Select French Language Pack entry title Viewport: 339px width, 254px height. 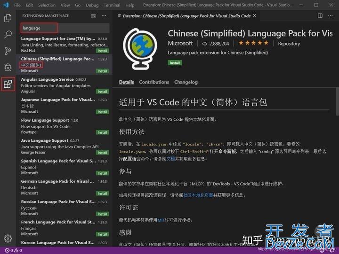point(58,222)
